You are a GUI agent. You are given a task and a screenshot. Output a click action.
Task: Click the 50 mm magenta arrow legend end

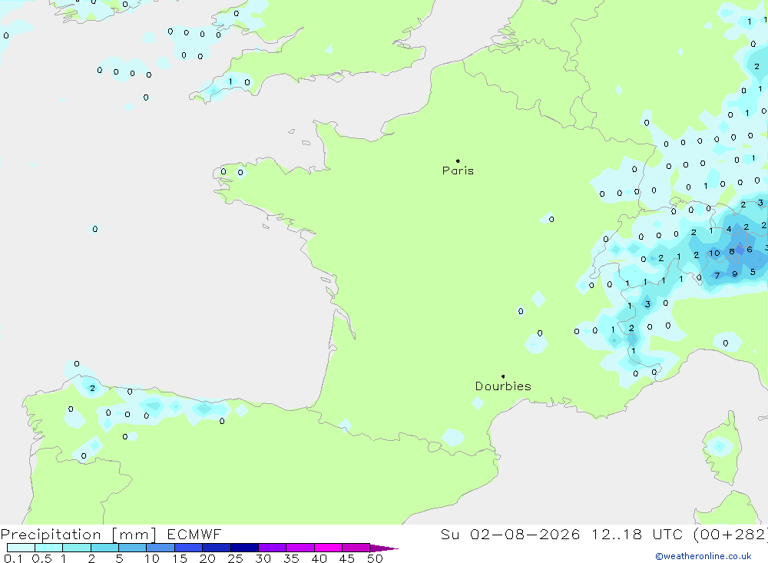pyautogui.click(x=383, y=548)
